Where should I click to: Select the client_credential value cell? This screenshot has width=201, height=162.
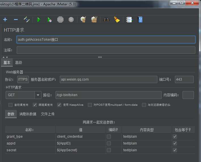(x=81, y=137)
